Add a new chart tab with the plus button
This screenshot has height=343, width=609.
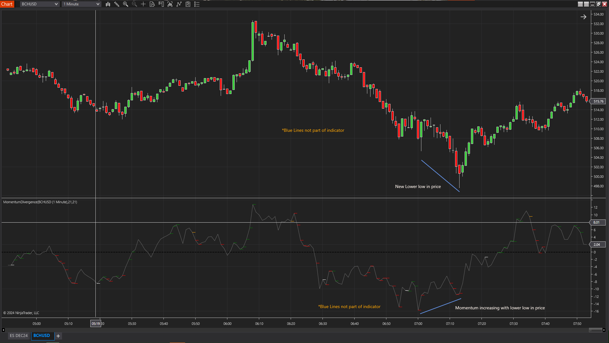click(x=58, y=336)
